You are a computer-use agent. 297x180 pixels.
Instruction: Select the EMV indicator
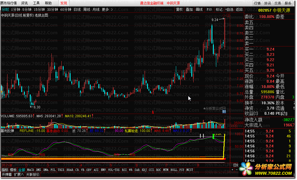[103, 170]
